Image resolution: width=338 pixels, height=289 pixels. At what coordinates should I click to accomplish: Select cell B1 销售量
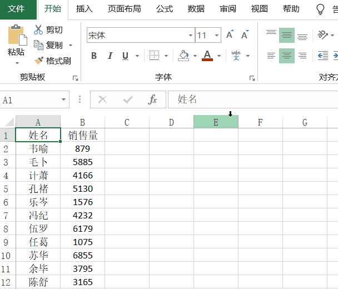pos(83,135)
